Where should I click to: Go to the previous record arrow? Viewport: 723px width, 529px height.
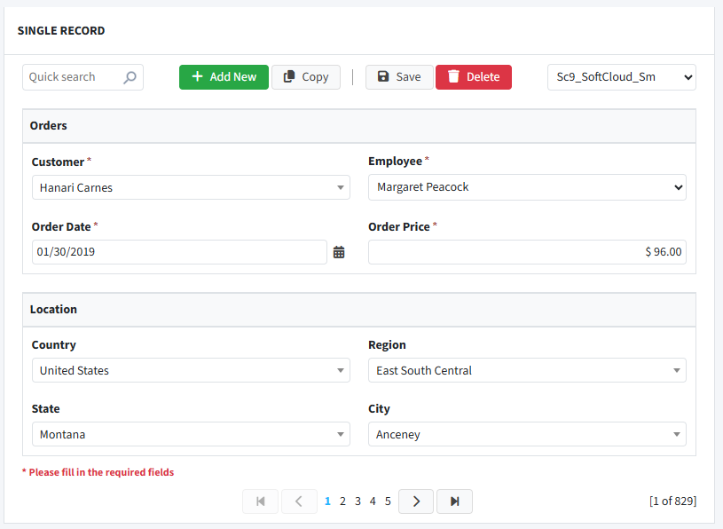(x=299, y=501)
